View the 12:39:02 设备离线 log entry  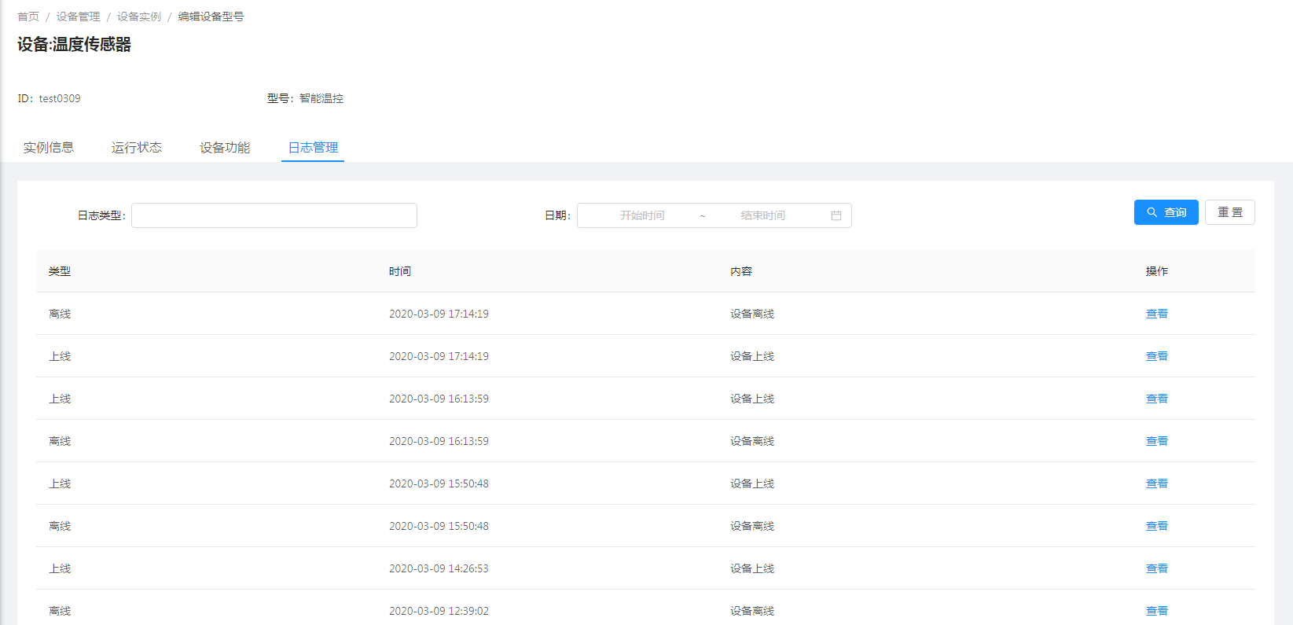coord(1156,611)
